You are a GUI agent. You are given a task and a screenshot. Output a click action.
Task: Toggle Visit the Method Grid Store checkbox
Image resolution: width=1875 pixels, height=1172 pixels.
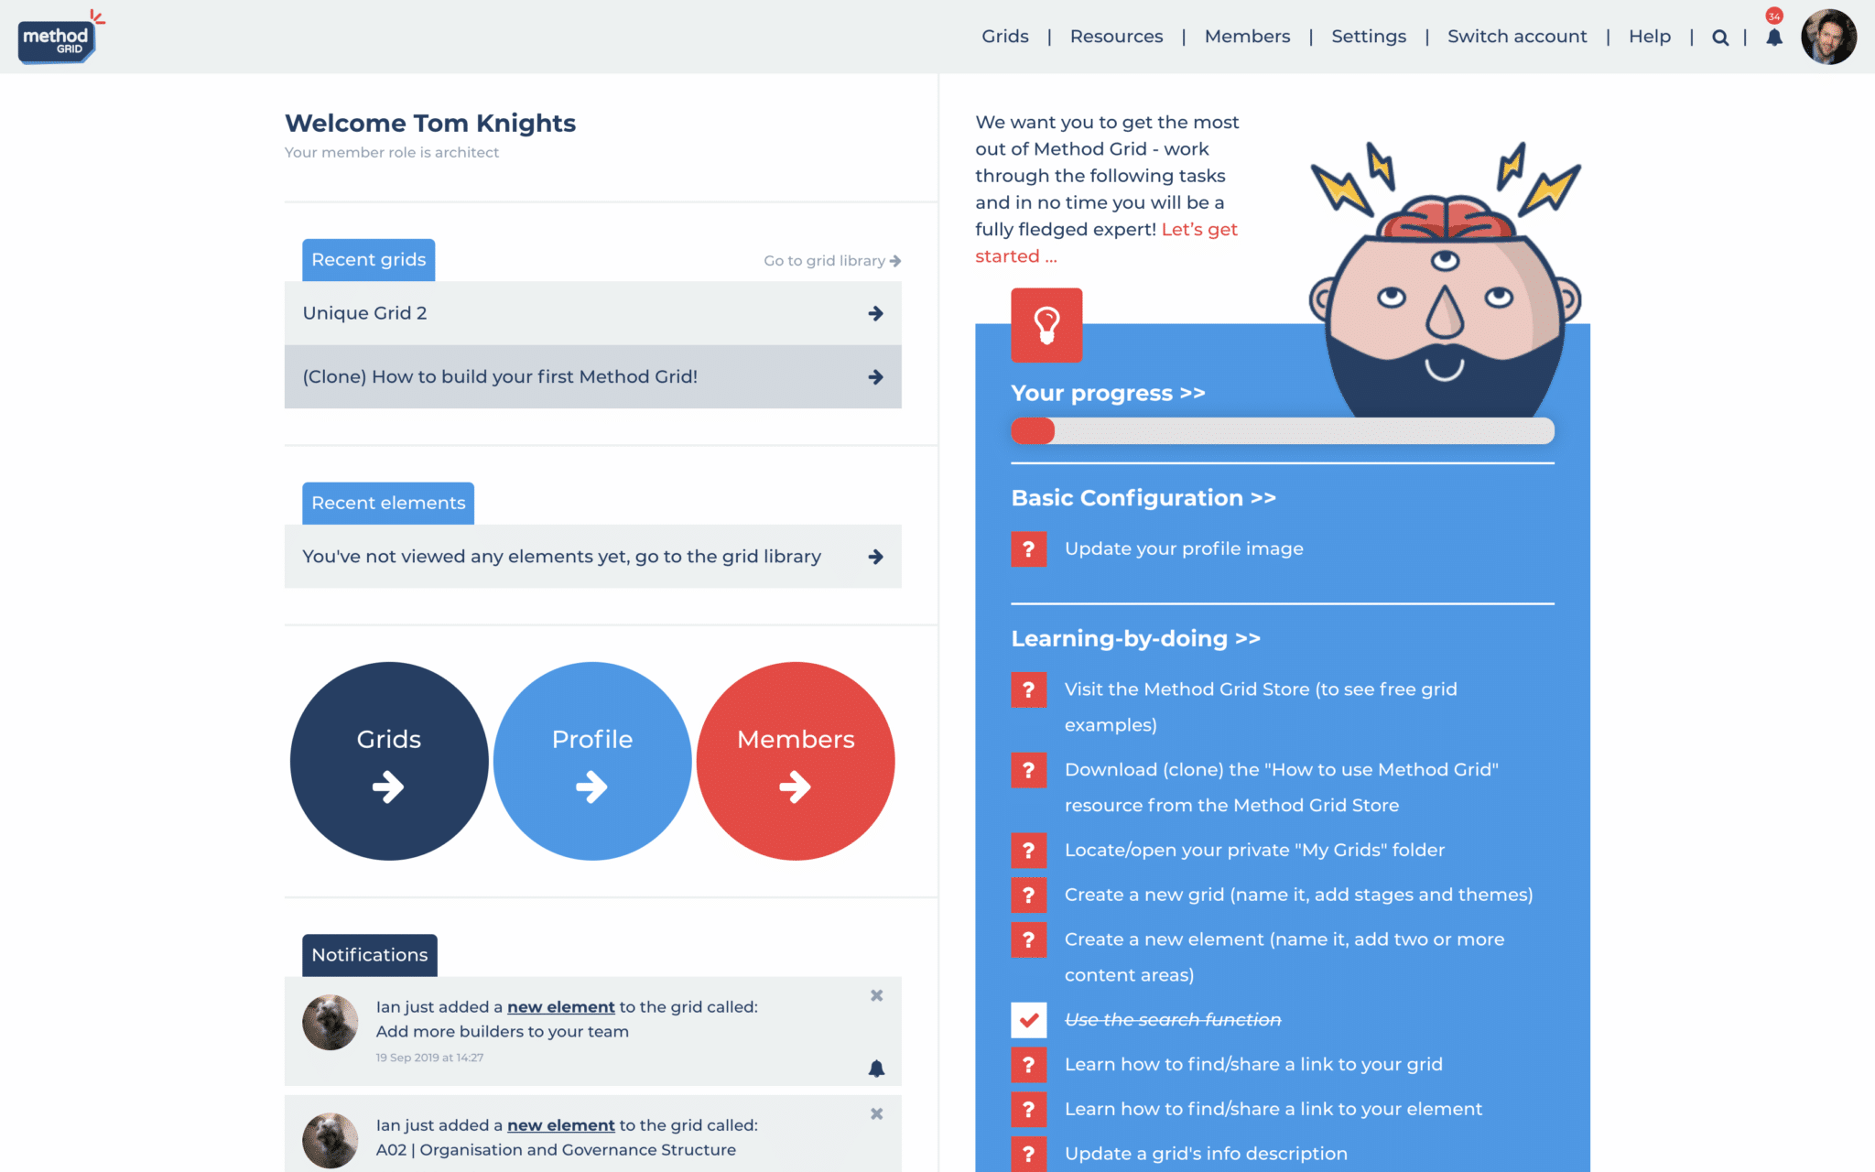(1028, 689)
